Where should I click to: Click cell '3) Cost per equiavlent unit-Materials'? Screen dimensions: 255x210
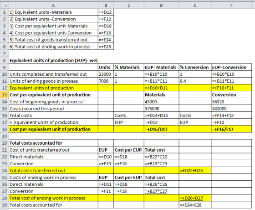coord(53,26)
